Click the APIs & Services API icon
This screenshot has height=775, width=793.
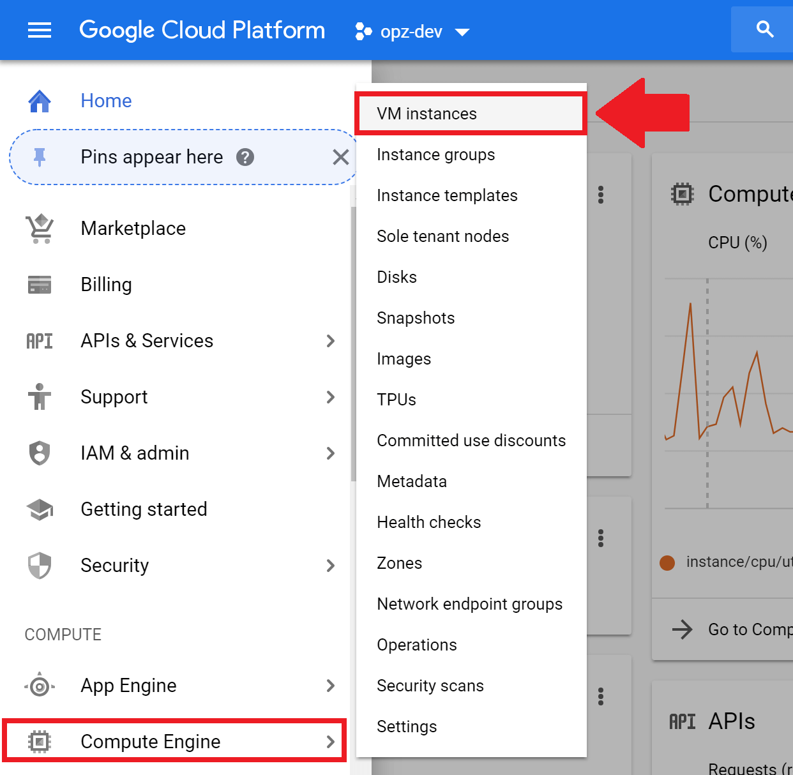(x=40, y=341)
